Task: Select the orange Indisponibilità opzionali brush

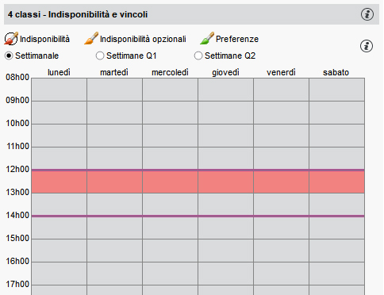Action: (x=91, y=39)
